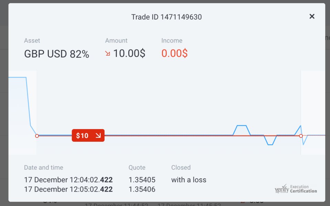Close the Trade ID dialog

[312, 16]
